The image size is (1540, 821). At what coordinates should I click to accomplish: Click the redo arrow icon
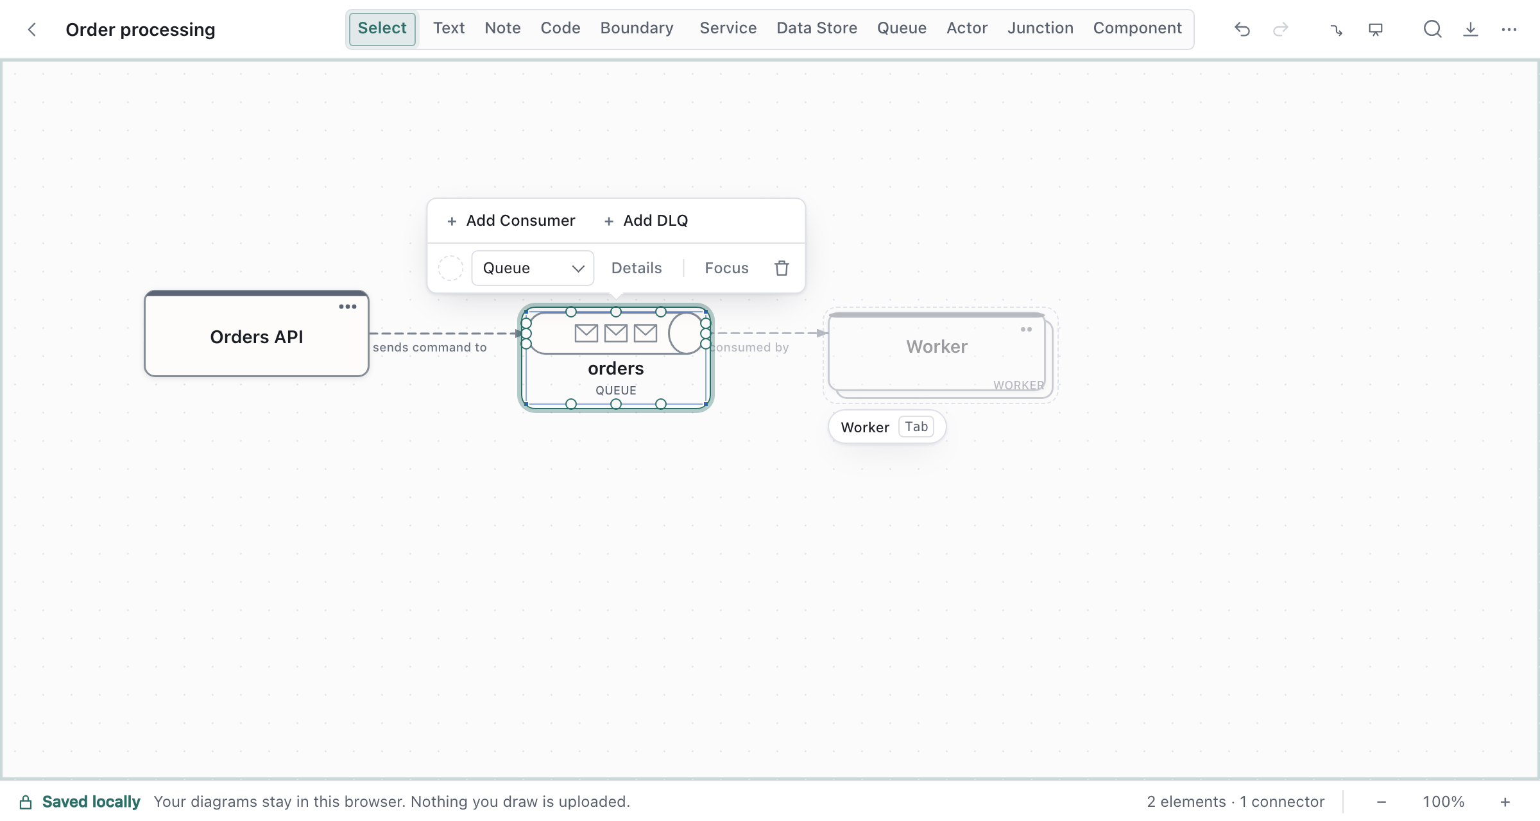(x=1281, y=30)
